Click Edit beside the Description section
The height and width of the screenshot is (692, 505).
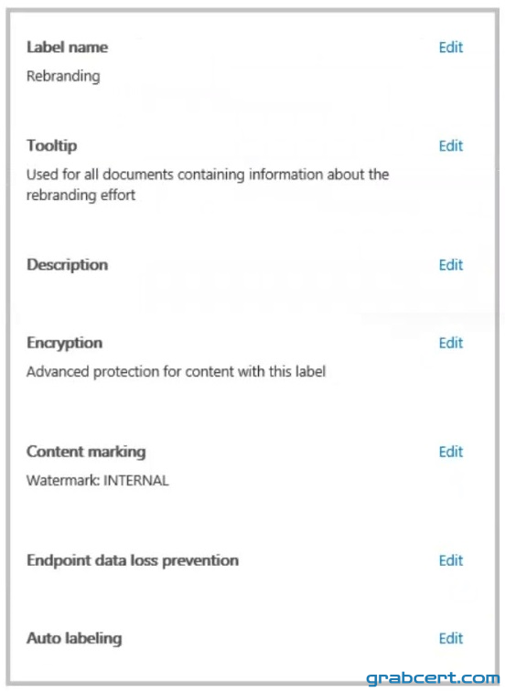pos(451,265)
